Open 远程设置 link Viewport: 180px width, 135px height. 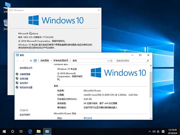point(24,79)
